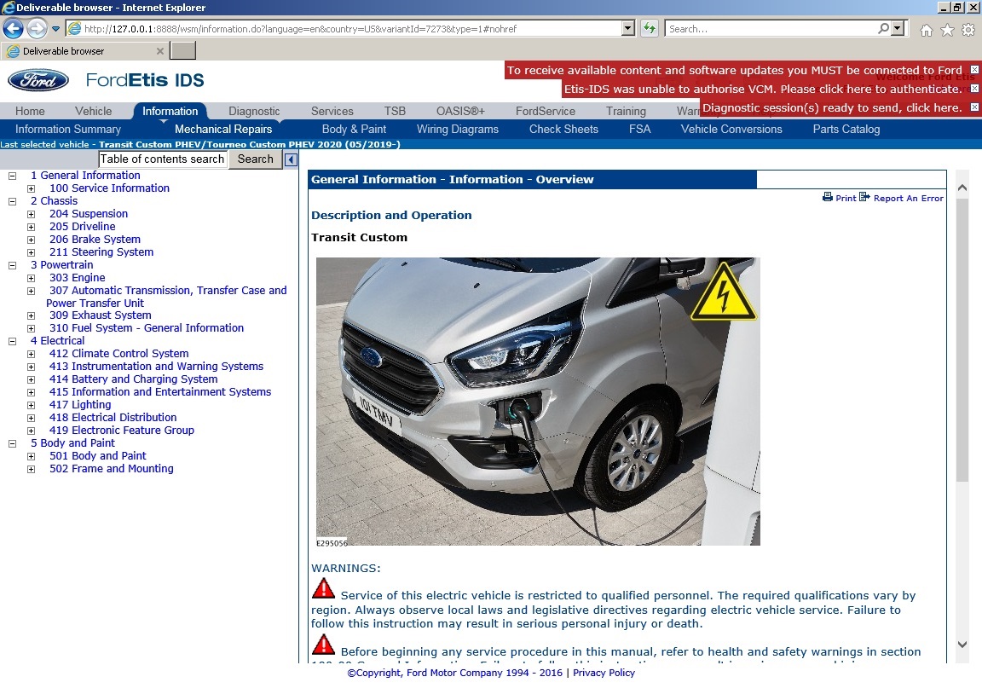
Task: Expand the 303 Engine tree node
Action: coord(31,277)
